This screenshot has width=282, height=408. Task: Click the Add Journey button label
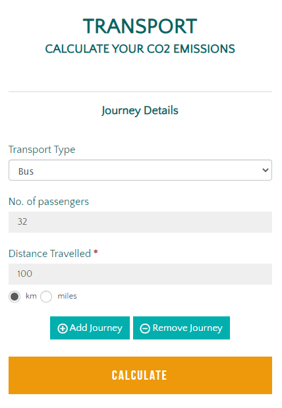coord(96,328)
